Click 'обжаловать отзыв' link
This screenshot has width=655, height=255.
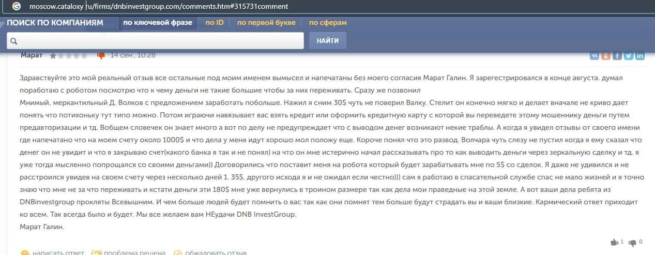[216, 253]
